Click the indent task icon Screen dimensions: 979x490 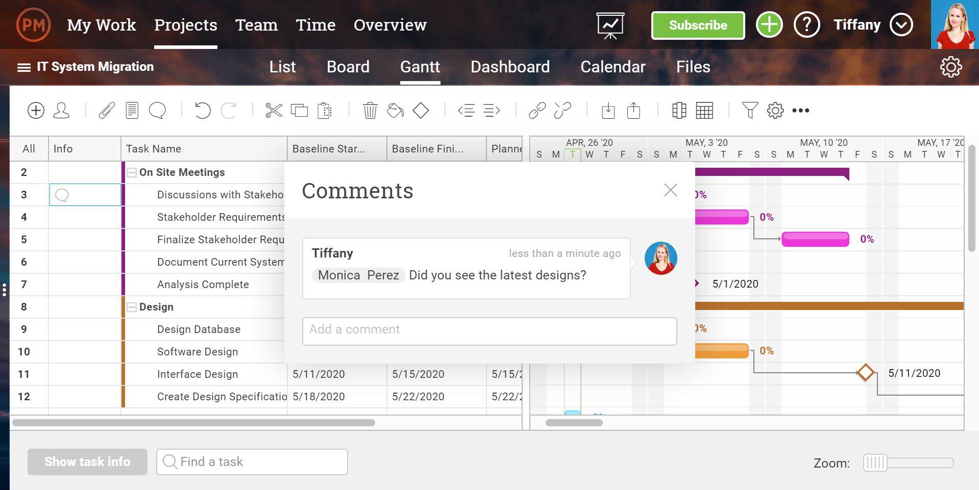492,110
